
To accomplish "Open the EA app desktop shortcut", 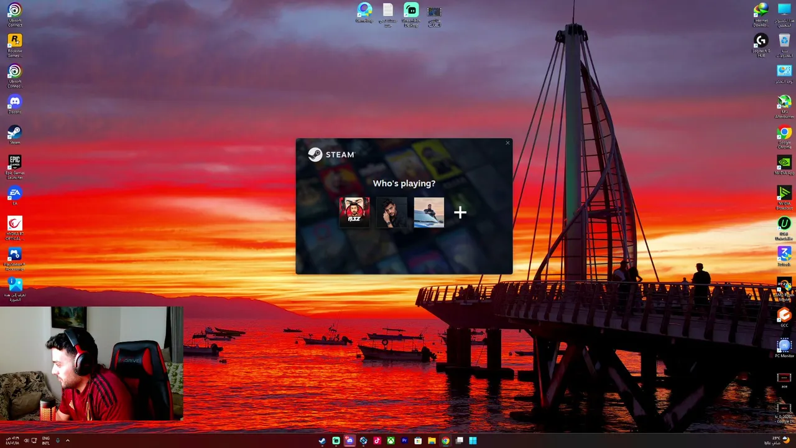I will pyautogui.click(x=15, y=196).
